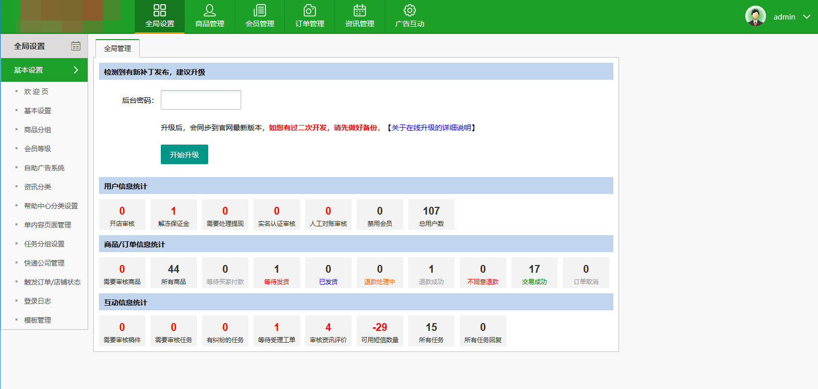
Task: Expand the admin account dropdown arrow
Action: click(807, 17)
